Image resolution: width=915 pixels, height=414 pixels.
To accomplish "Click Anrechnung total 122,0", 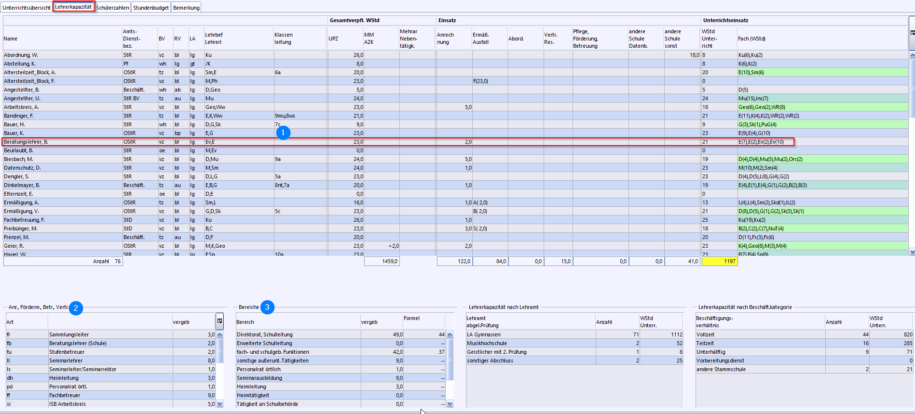I will [x=454, y=261].
